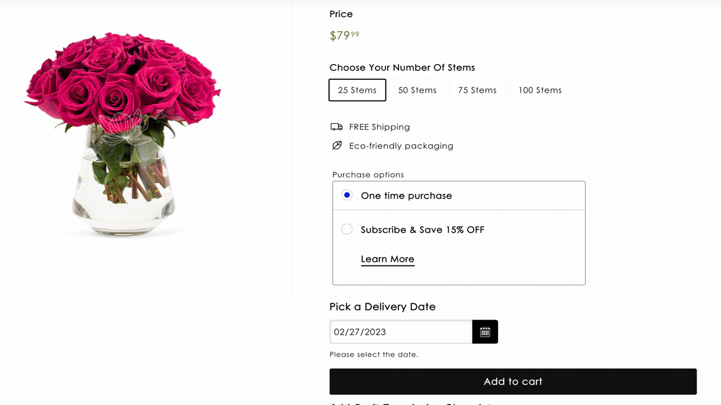
Task: Click the $79.99 price
Action: pos(344,35)
